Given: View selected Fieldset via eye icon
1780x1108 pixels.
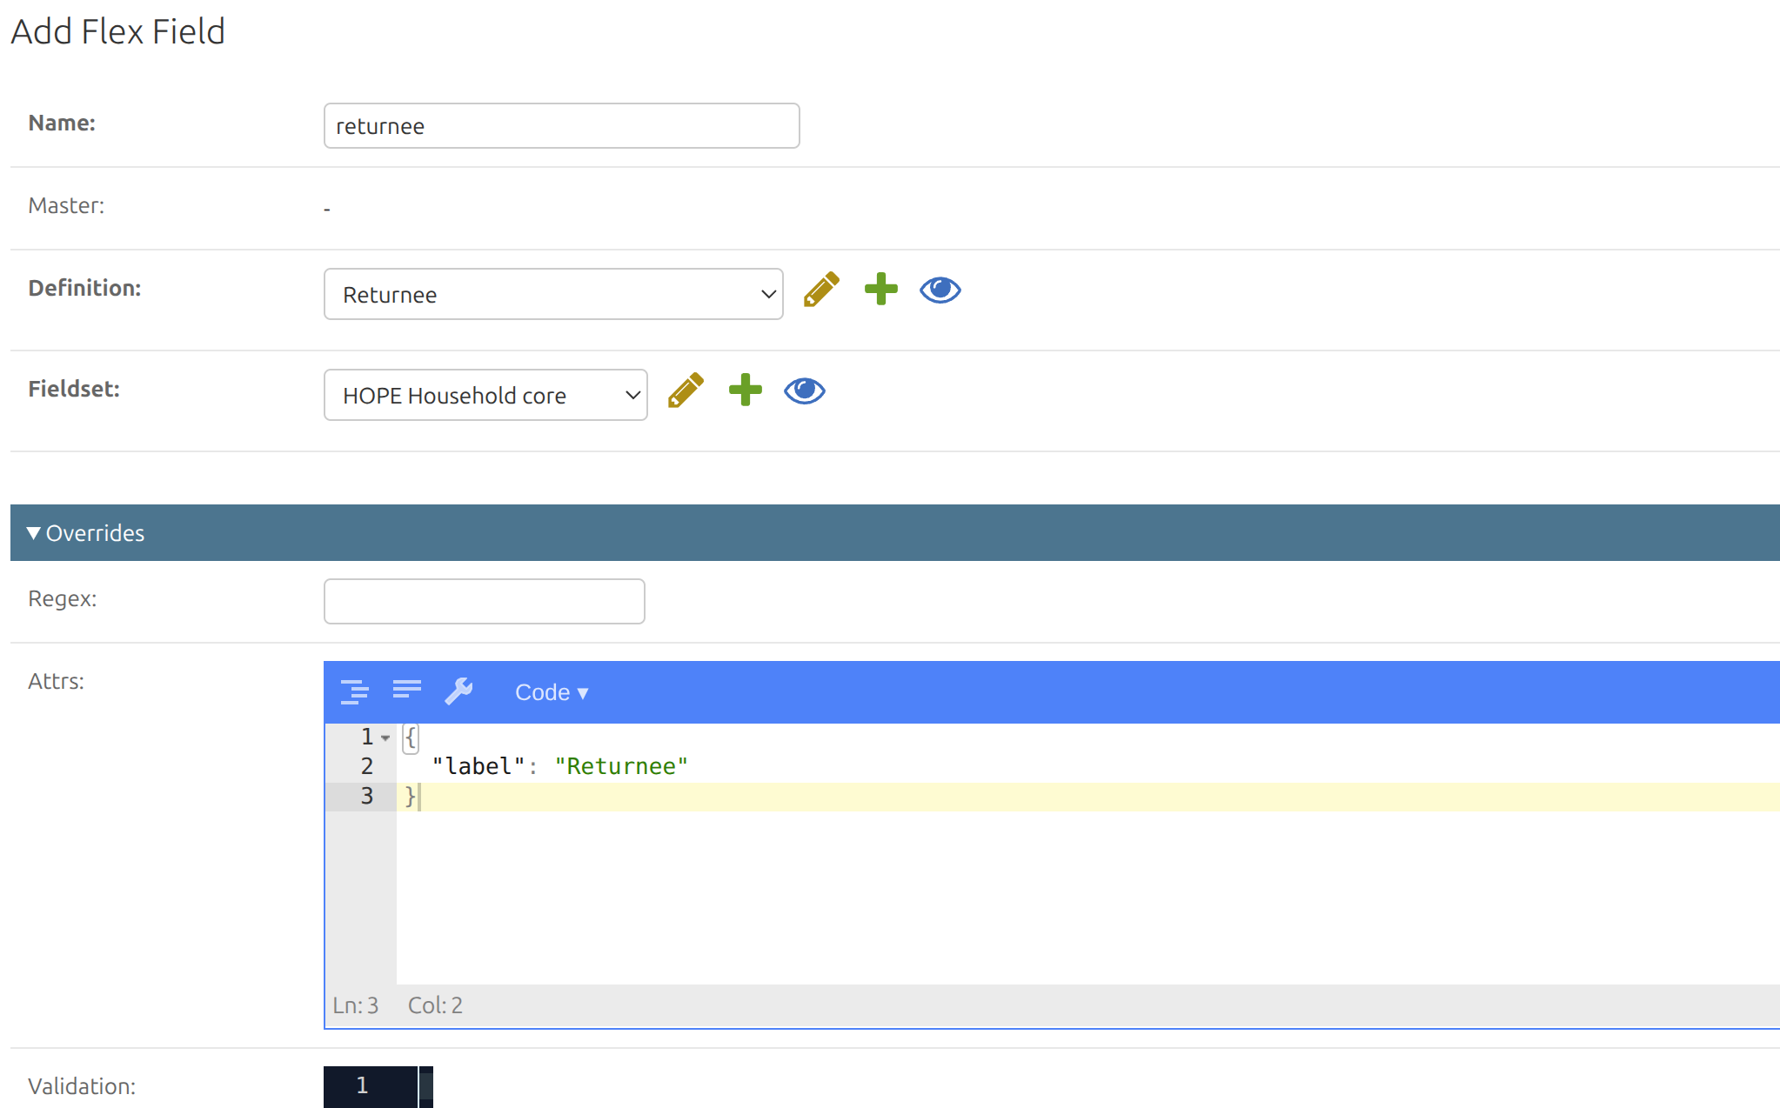Looking at the screenshot, I should pos(804,390).
